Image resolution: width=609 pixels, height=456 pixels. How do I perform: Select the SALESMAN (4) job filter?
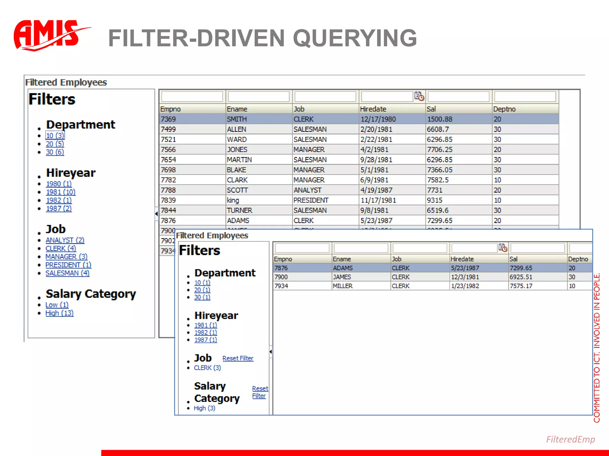coord(67,273)
